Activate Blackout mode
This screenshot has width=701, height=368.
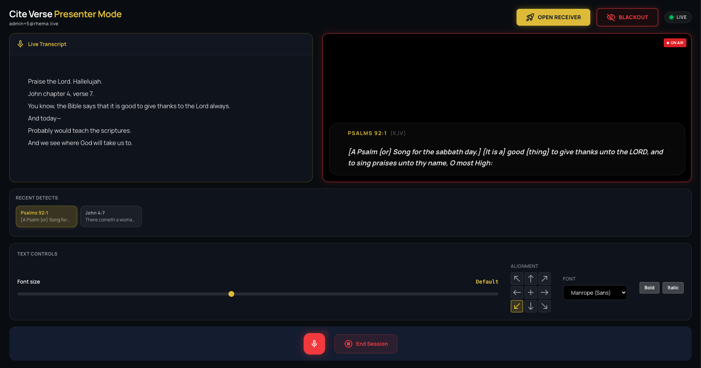[x=627, y=17]
